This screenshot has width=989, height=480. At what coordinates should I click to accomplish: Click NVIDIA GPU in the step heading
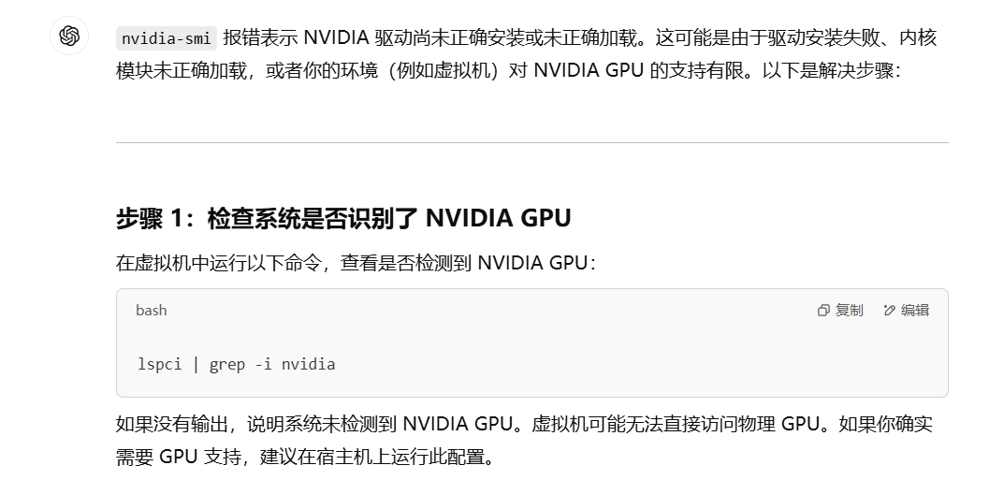498,219
